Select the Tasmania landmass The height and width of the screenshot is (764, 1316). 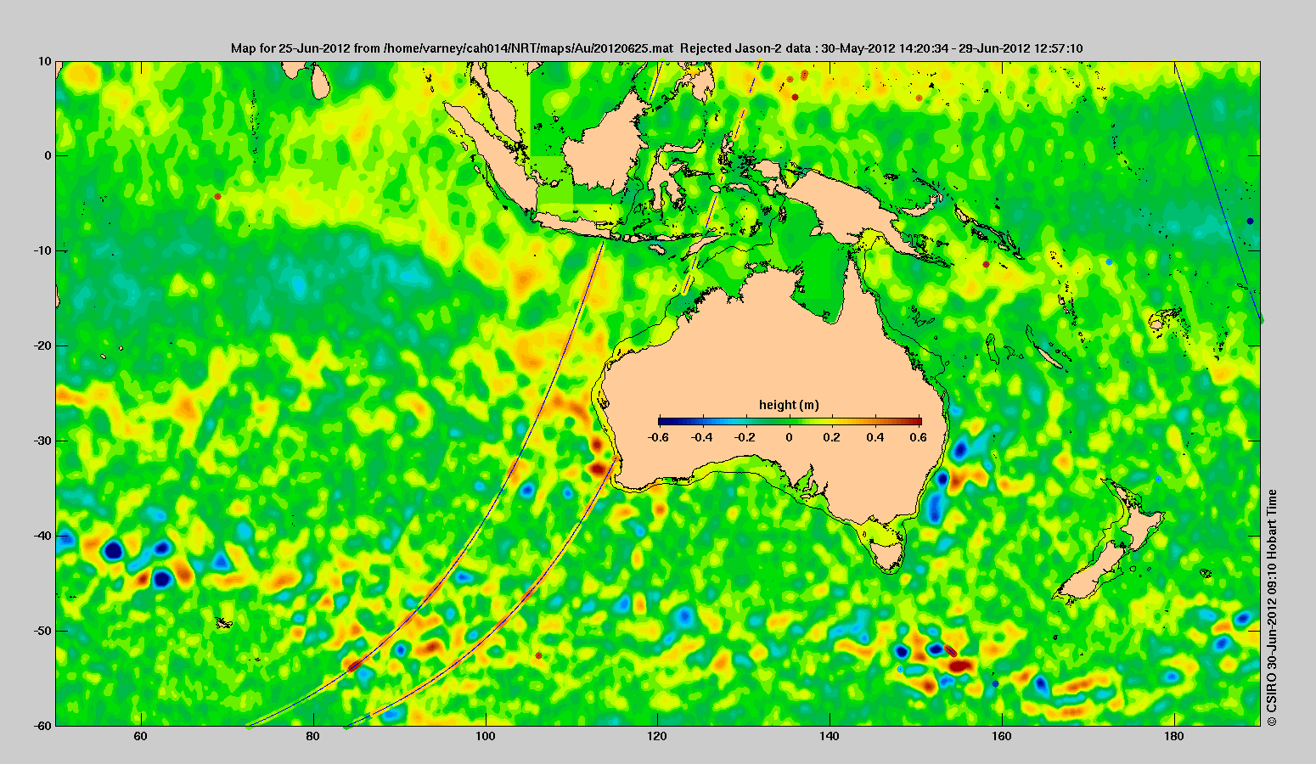[x=888, y=553]
